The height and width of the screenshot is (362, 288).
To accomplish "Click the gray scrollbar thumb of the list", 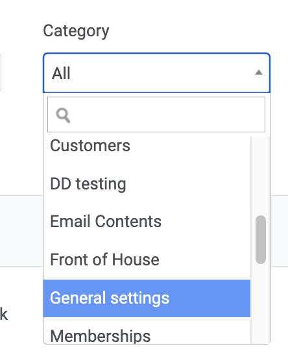I will [261, 239].
